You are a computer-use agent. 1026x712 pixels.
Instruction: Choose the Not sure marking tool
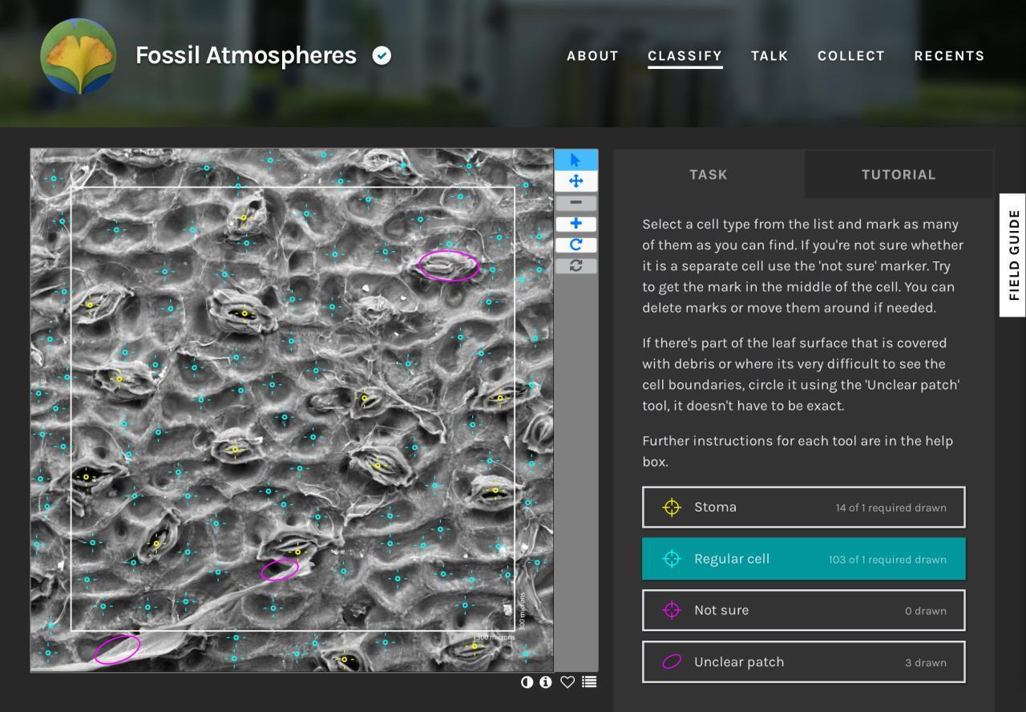pyautogui.click(x=804, y=610)
